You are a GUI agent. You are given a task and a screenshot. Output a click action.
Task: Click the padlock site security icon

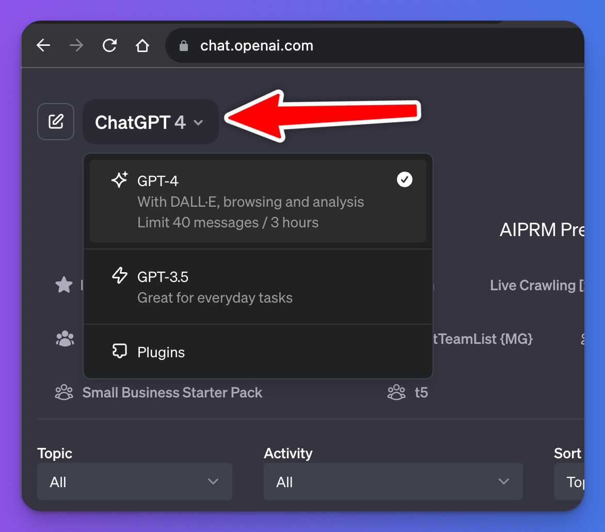pos(183,46)
